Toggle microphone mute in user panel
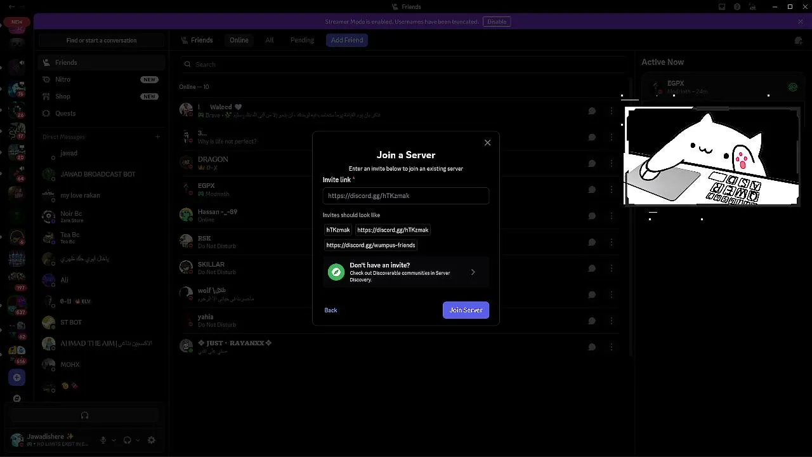 (x=103, y=440)
